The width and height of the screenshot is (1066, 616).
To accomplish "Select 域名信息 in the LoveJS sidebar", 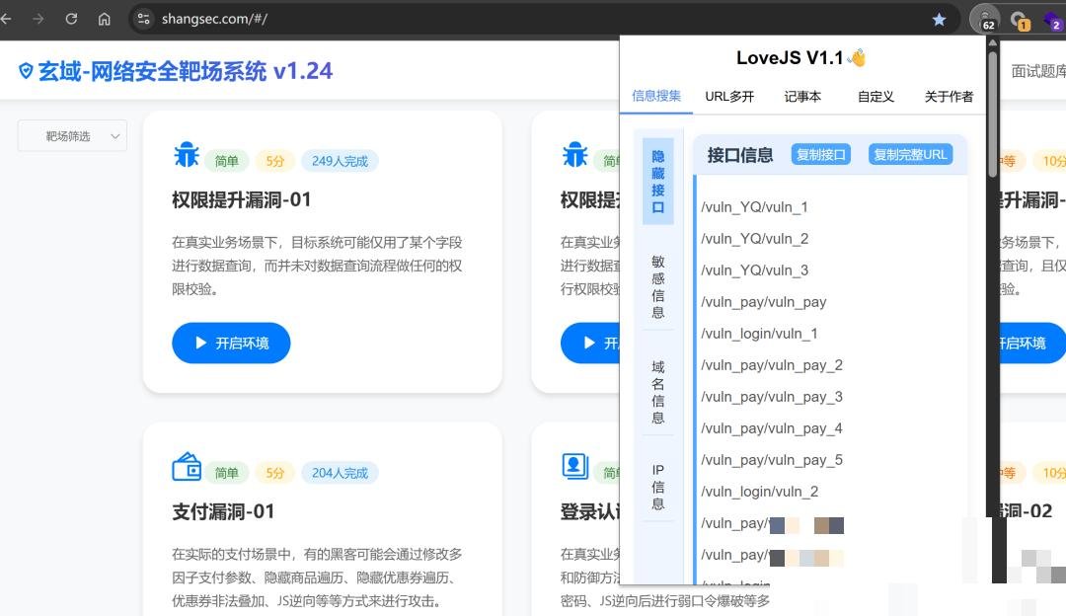I will coord(658,392).
